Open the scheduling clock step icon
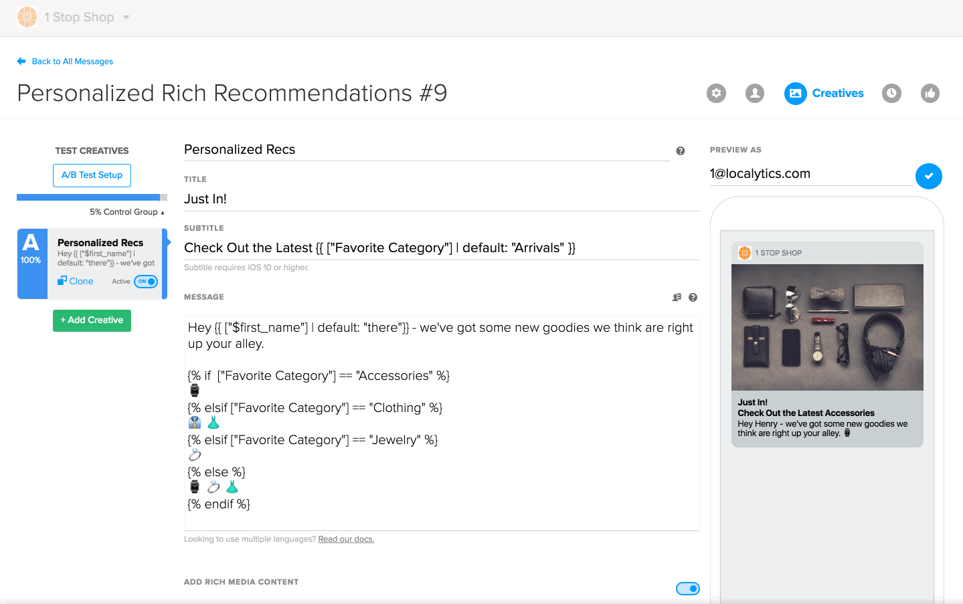 (x=891, y=94)
